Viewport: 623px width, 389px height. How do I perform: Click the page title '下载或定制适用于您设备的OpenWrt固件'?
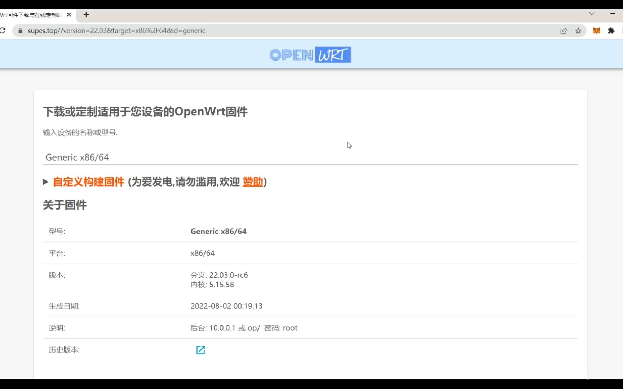145,112
